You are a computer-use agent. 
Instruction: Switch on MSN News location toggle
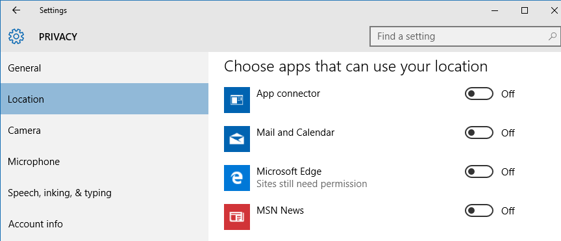[479, 211]
